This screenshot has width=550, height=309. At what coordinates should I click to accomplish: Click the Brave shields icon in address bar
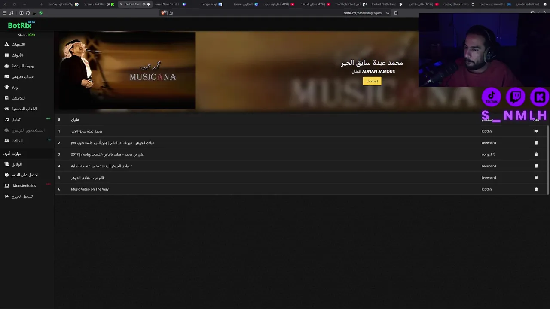point(163,13)
